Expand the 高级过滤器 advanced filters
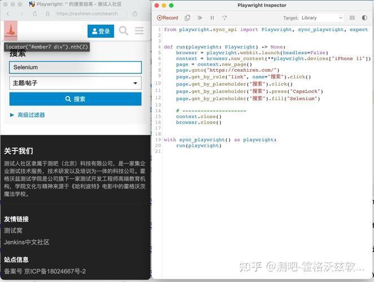374x282 pixels. point(28,115)
